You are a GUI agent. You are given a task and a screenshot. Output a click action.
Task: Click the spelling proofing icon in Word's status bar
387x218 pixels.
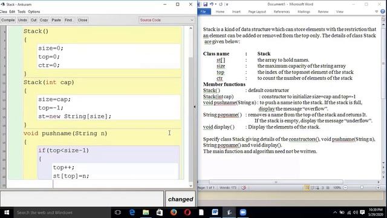pyautogui.click(x=244, y=188)
